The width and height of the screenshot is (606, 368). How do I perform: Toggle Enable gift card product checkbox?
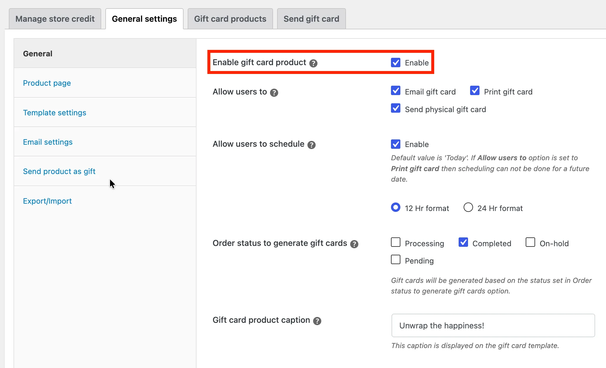coord(396,62)
